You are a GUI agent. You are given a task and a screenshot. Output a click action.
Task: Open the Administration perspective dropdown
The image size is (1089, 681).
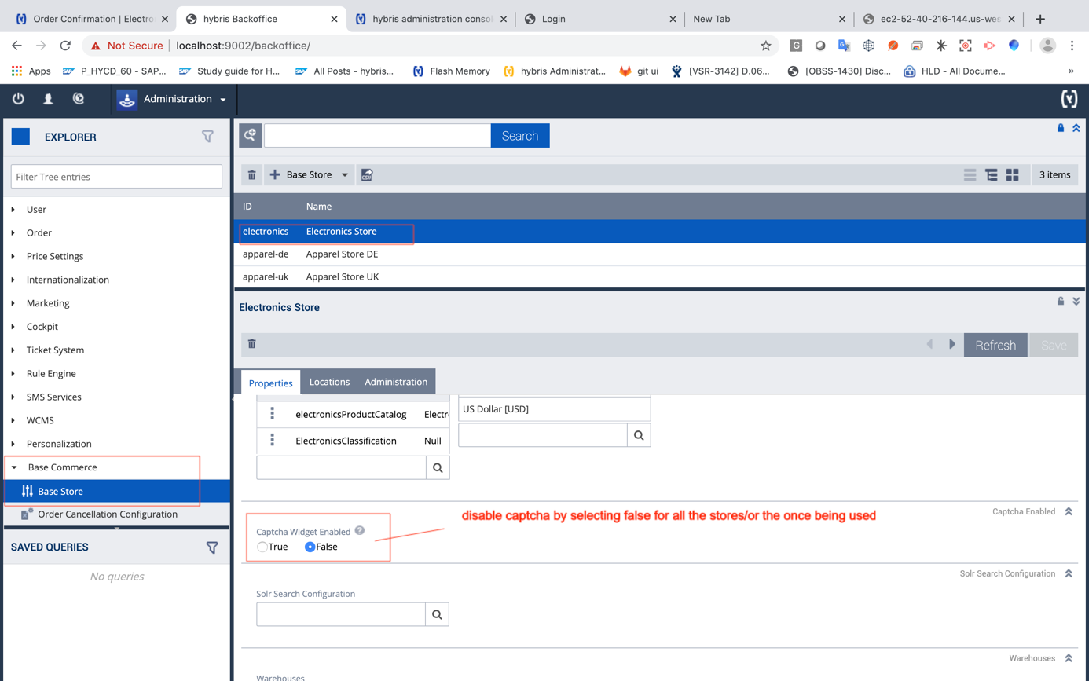click(x=223, y=100)
